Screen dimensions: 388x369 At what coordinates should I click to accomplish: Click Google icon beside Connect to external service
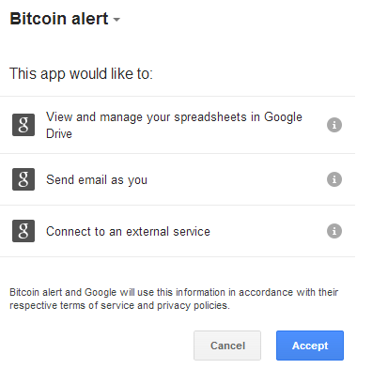(23, 231)
